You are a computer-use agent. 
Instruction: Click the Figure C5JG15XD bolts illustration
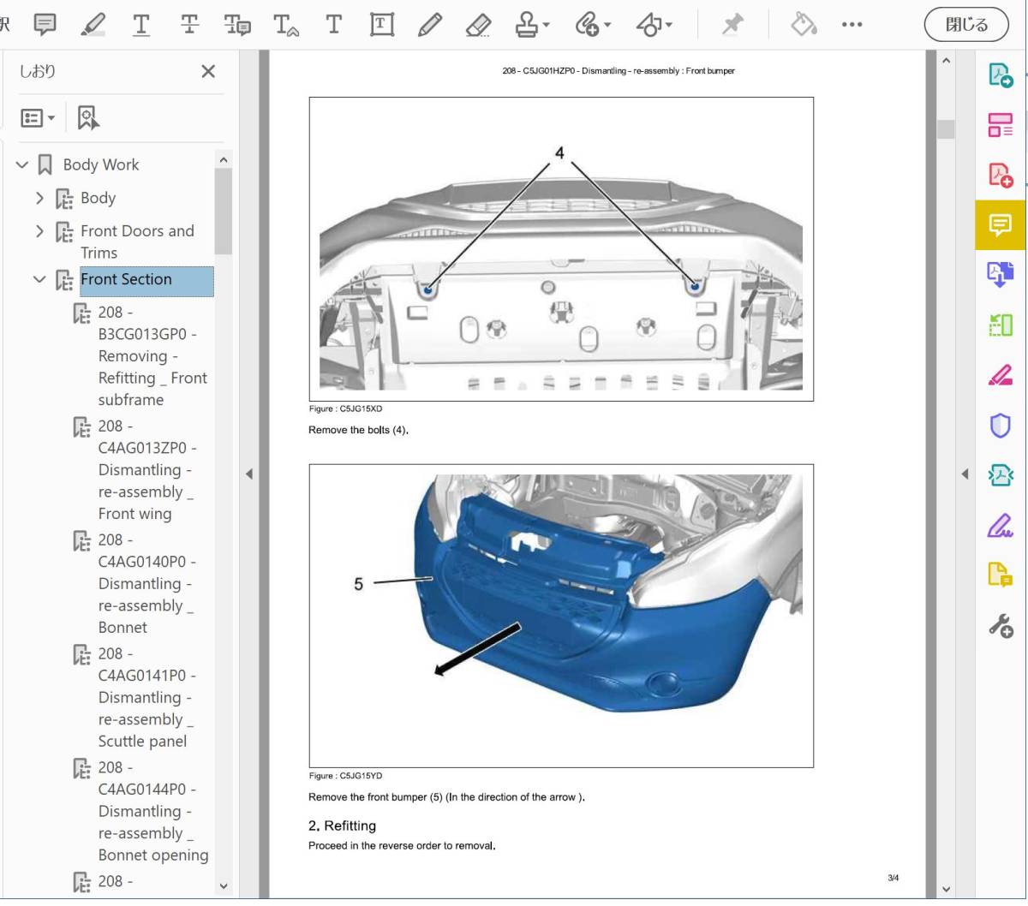tap(561, 249)
